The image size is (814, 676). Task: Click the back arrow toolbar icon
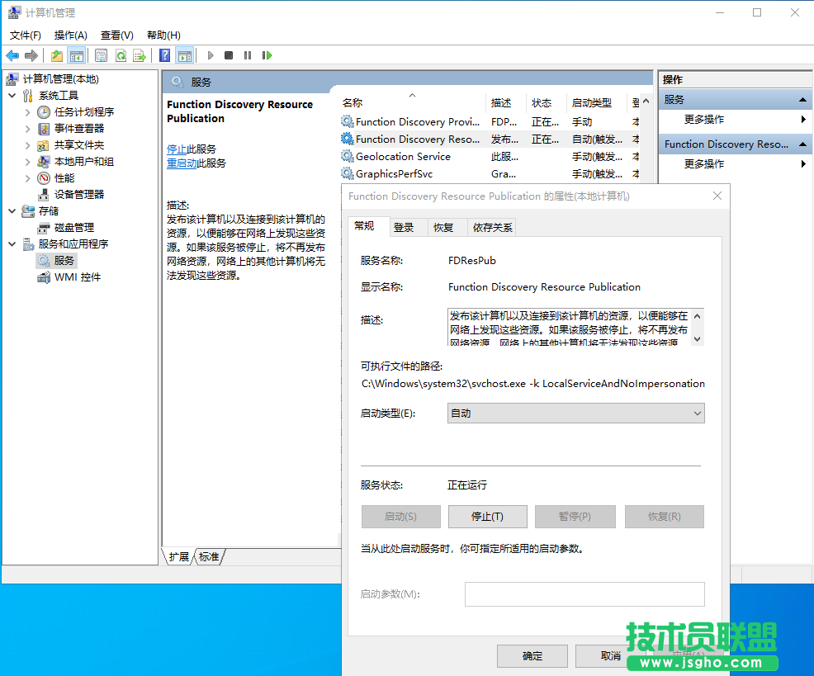(x=12, y=55)
